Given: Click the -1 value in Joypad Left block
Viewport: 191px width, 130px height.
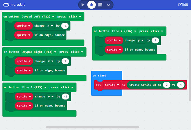Looking at the screenshot, I should (x=66, y=25).
